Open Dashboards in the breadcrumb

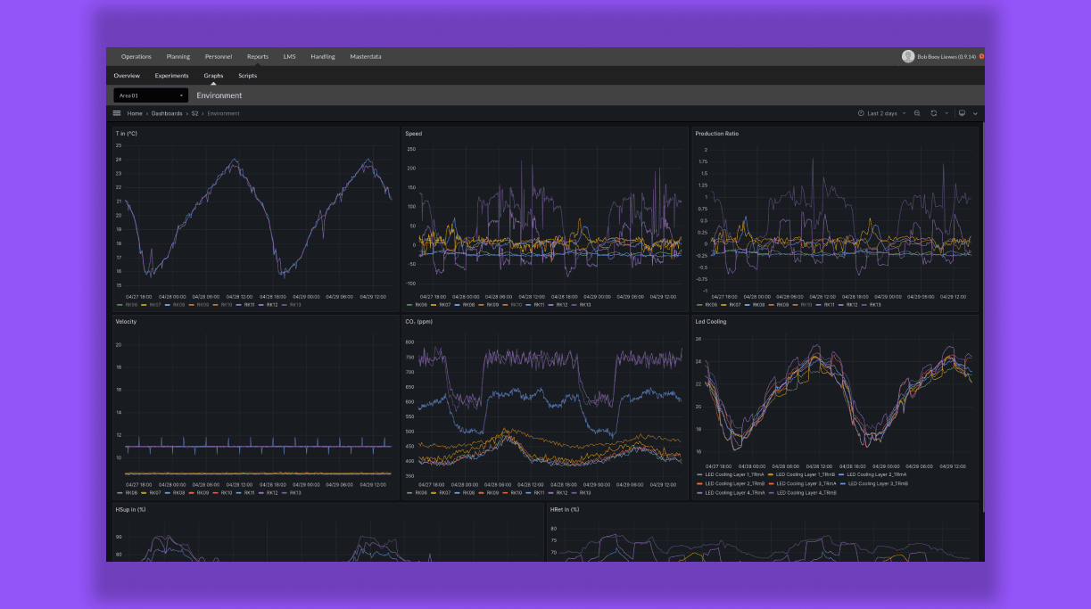167,113
